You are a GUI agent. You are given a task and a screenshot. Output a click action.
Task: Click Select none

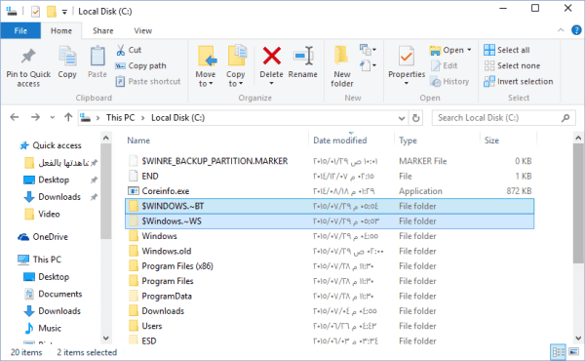(512, 65)
